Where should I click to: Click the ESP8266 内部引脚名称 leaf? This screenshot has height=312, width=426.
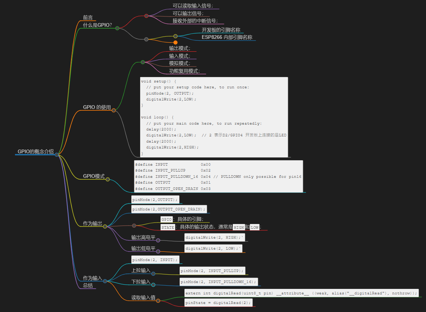click(x=227, y=37)
